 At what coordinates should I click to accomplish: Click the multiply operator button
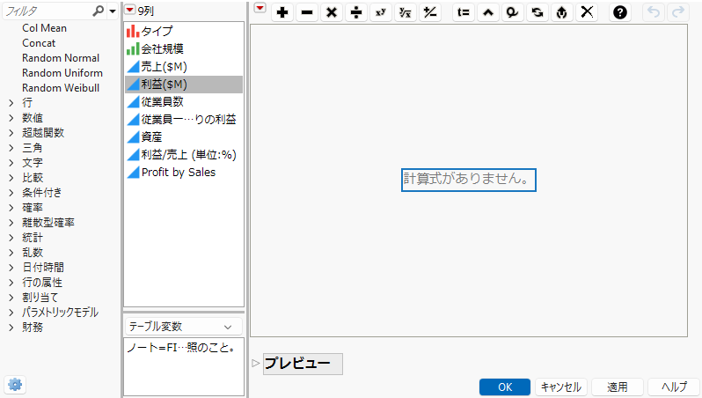tap(332, 12)
